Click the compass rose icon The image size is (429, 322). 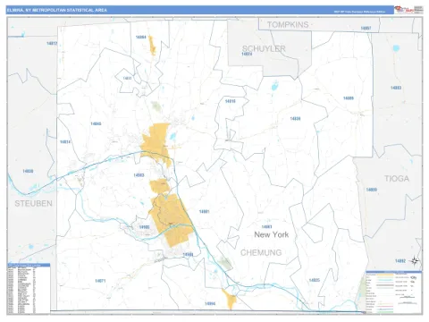pyautogui.click(x=414, y=261)
